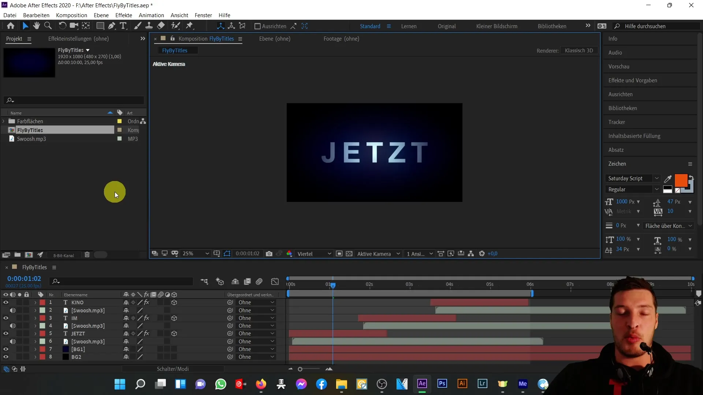
Task: Hide the BG2 layer eye icon
Action: point(6,357)
